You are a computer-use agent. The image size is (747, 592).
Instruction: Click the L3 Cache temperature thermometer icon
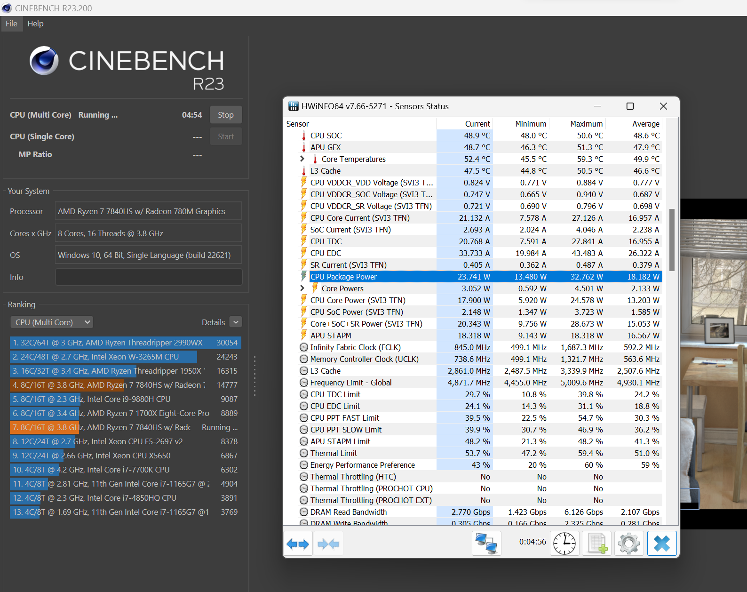pyautogui.click(x=304, y=171)
